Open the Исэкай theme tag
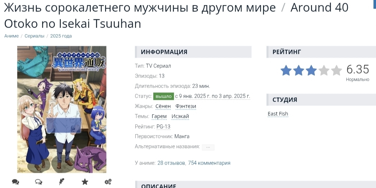Image resolution: width=376 pixels, height=188 pixels. (180, 116)
